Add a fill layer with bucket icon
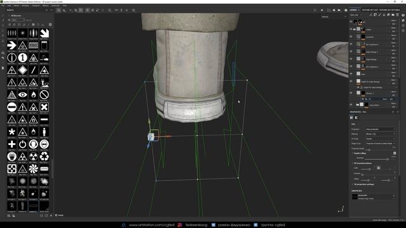Screen dimensions: 406x228 coord(384,15)
